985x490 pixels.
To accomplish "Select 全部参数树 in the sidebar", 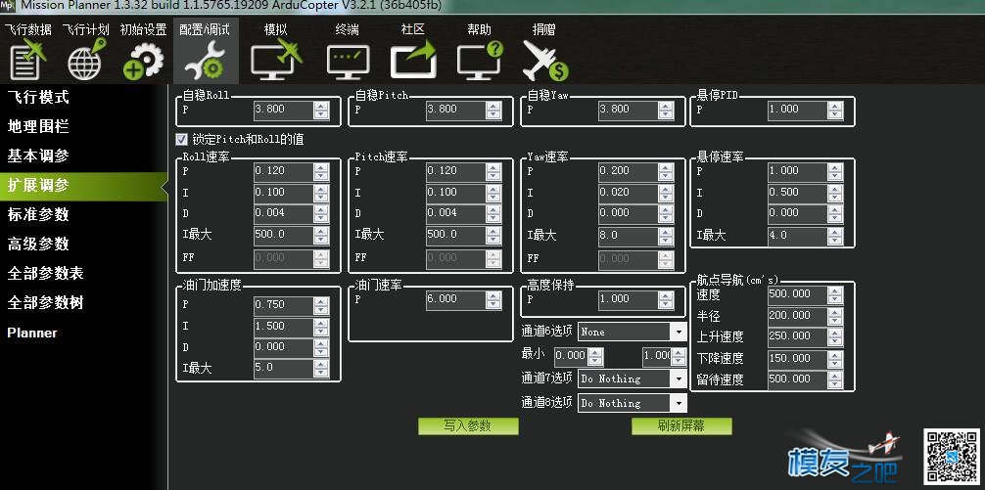I will click(x=45, y=303).
